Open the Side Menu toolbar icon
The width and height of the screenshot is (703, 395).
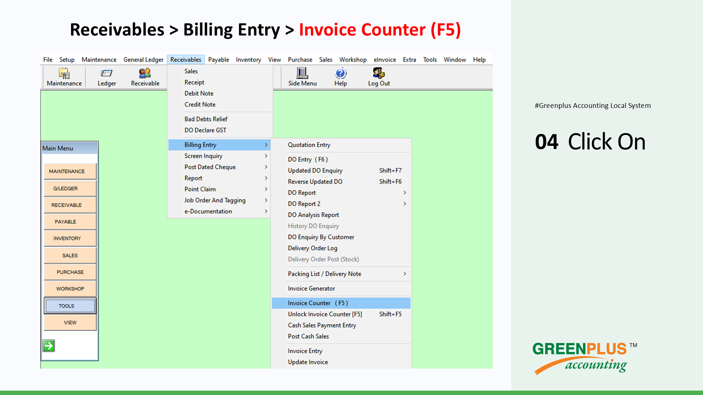[302, 77]
